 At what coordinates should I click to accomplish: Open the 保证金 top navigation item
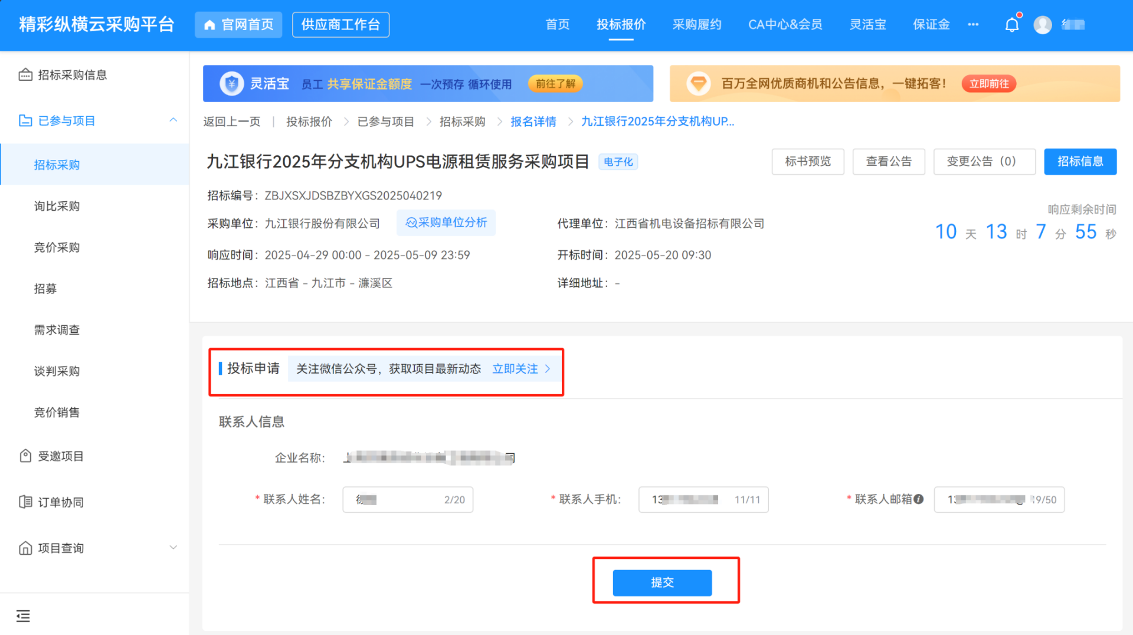coord(931,25)
